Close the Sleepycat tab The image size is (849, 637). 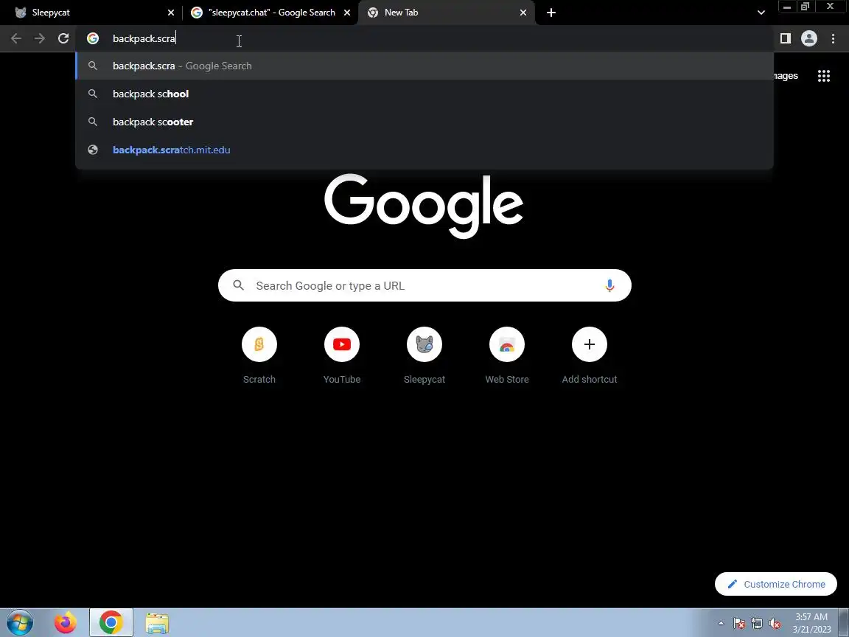170,13
